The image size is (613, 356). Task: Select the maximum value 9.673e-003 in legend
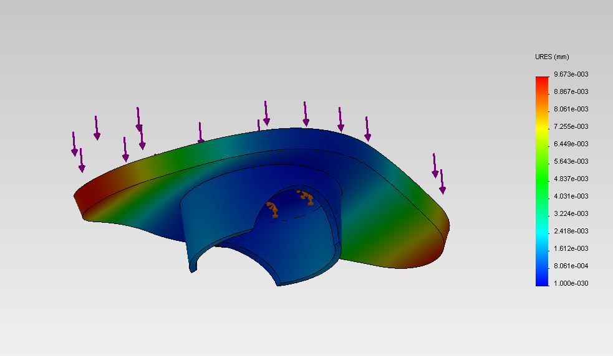(x=571, y=74)
